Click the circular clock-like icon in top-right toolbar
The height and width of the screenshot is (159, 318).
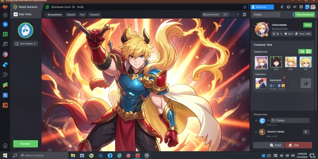(288, 7)
